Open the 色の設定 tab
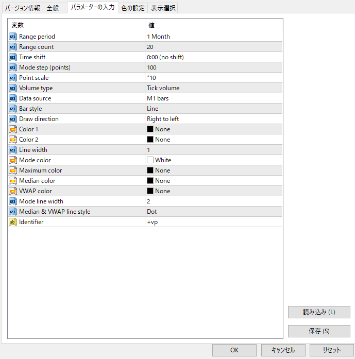The width and height of the screenshot is (355, 359). click(x=133, y=8)
